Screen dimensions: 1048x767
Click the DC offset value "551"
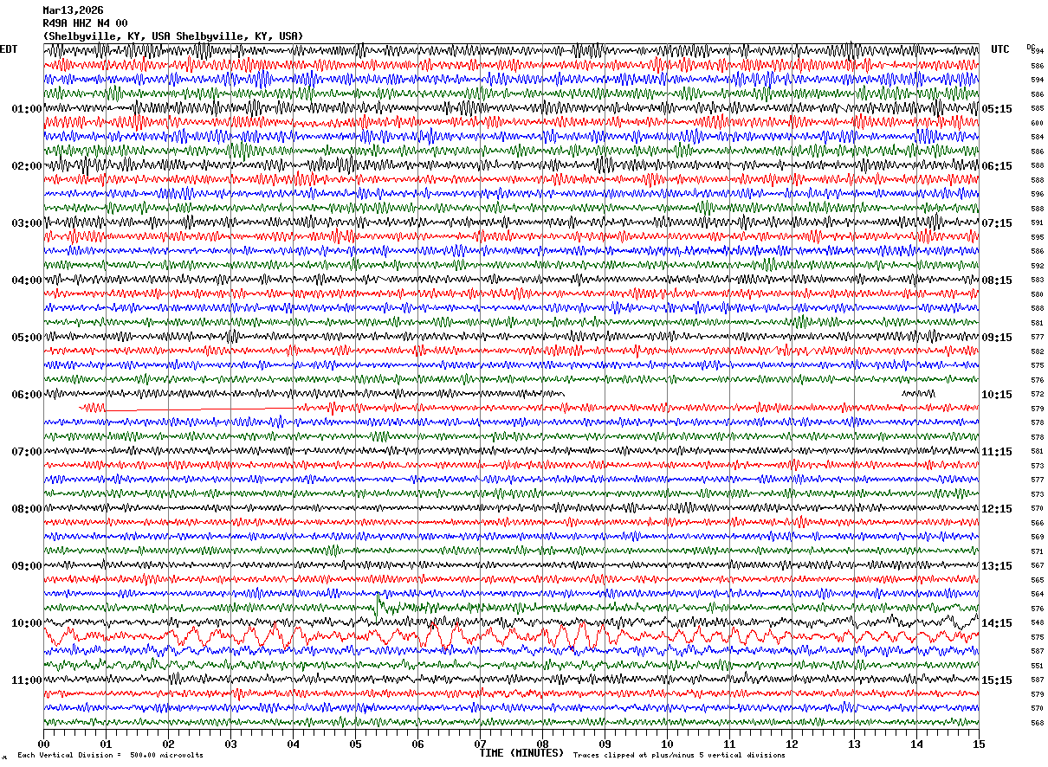(1037, 666)
